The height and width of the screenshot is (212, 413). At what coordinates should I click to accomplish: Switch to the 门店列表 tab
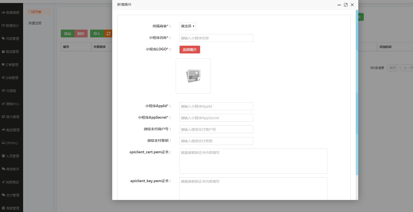click(x=35, y=12)
